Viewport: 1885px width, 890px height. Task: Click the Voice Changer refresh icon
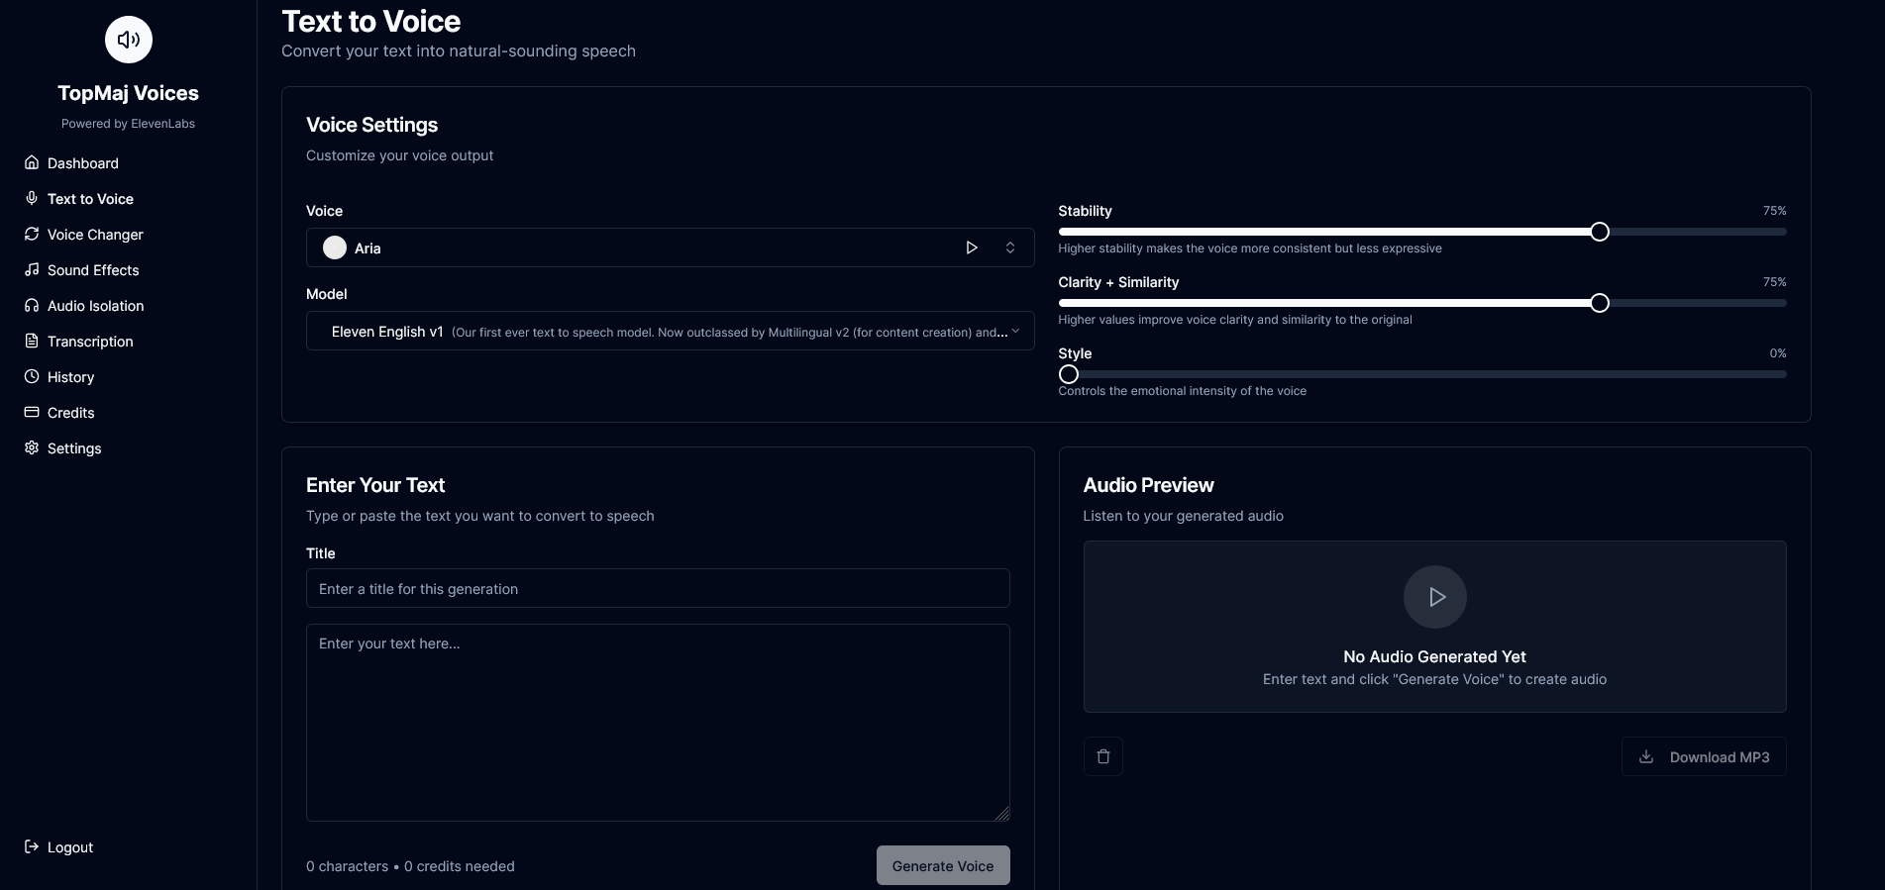(32, 235)
